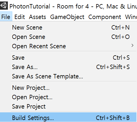Viewport: 137px width, 122px height.
Task: Open the Component menu
Action: (x=105, y=17)
